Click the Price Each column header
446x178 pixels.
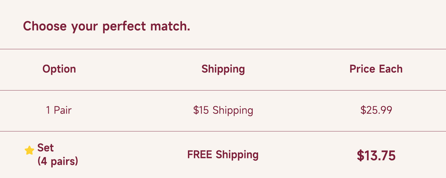pyautogui.click(x=376, y=69)
